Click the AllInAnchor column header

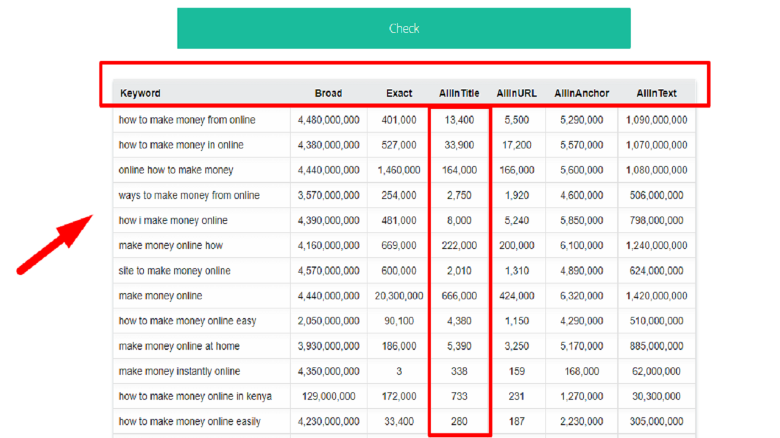tap(581, 93)
